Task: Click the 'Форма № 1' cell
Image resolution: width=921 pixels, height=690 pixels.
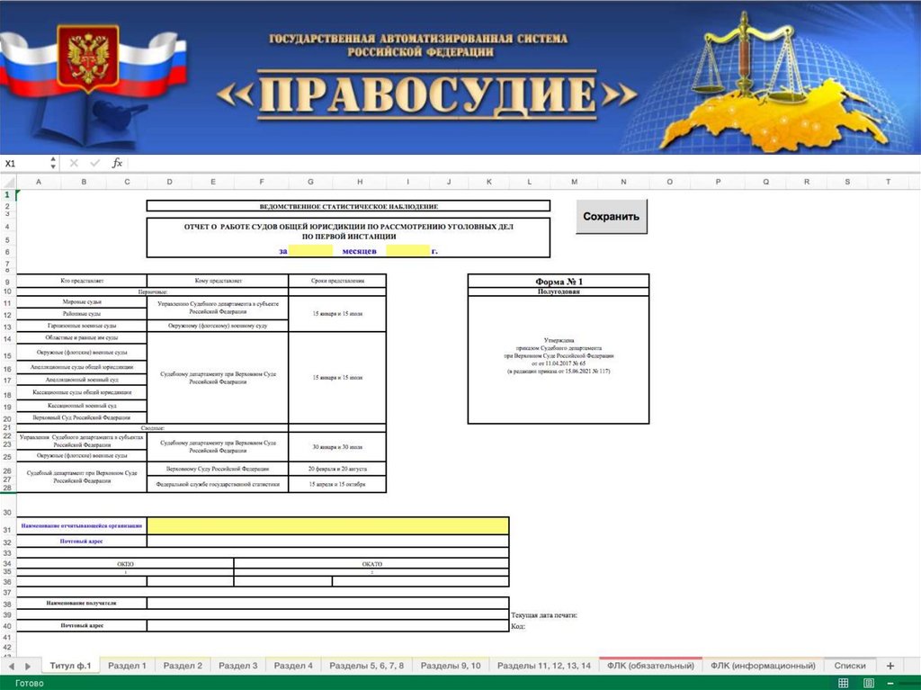Action: 559,282
